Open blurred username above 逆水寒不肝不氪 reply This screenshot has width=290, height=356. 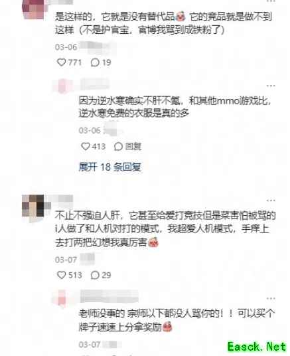pos(95,84)
